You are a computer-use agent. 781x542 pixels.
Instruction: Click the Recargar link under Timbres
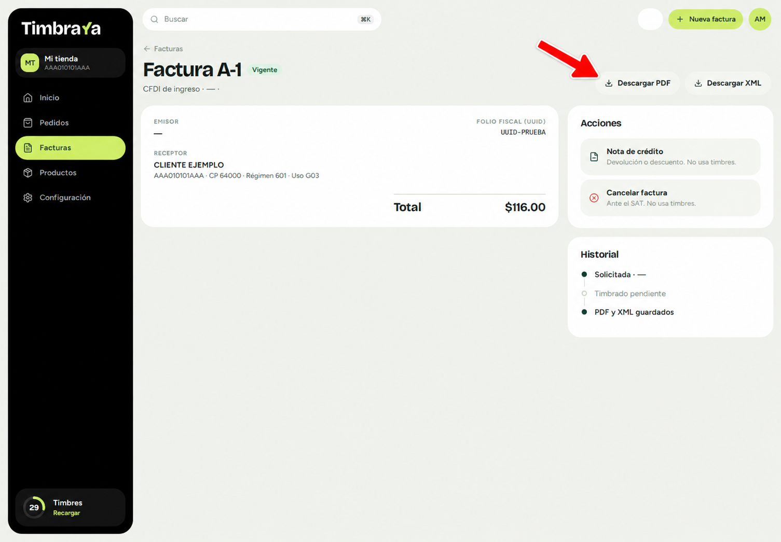click(x=66, y=513)
